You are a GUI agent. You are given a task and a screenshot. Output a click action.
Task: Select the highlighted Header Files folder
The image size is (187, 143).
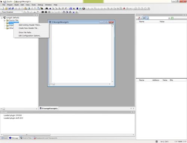coord(14,23)
